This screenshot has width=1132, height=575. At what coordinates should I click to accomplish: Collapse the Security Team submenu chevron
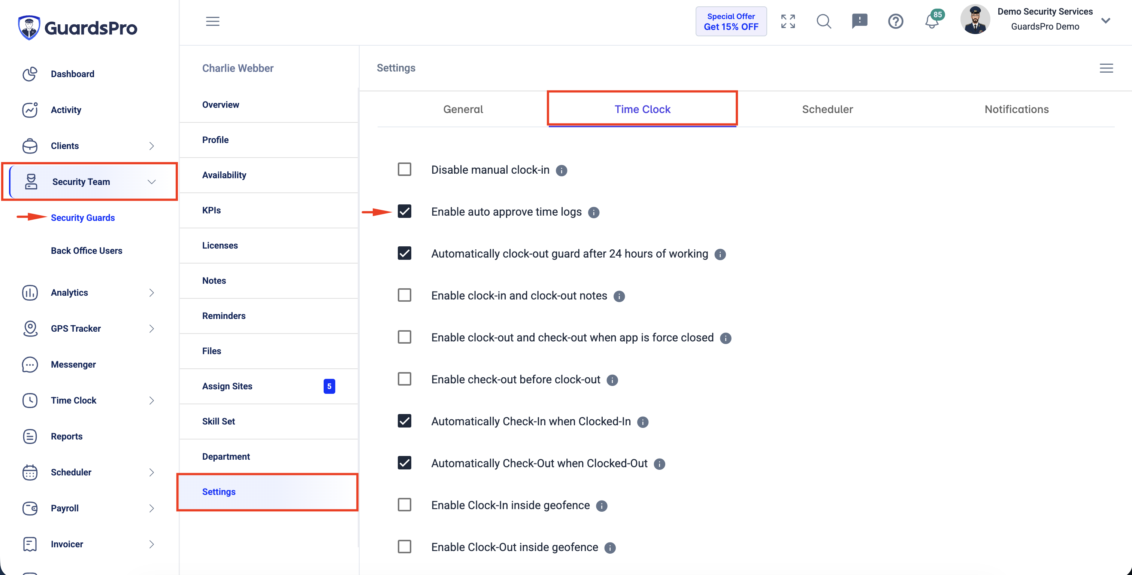click(x=152, y=182)
